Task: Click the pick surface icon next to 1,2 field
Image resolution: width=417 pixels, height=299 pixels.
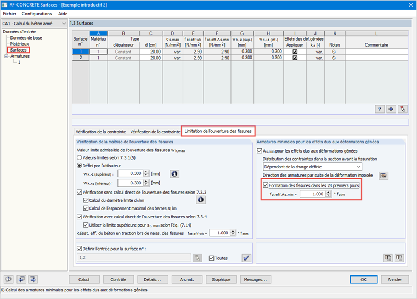Action: 198,258
